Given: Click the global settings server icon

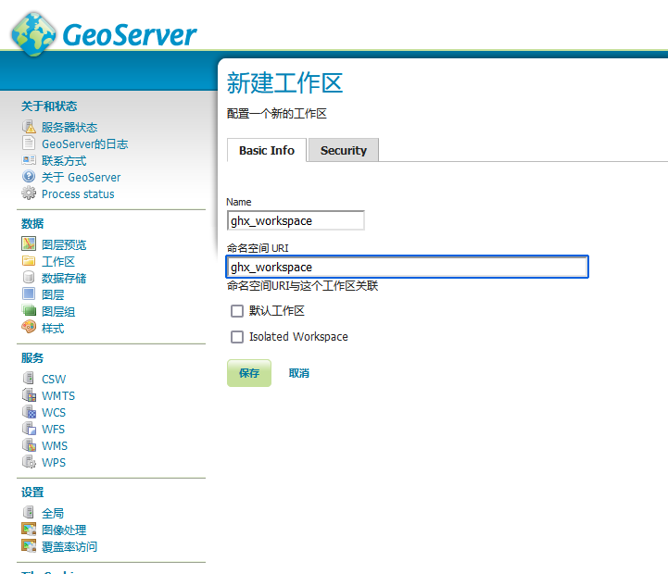Looking at the screenshot, I should tap(29, 512).
